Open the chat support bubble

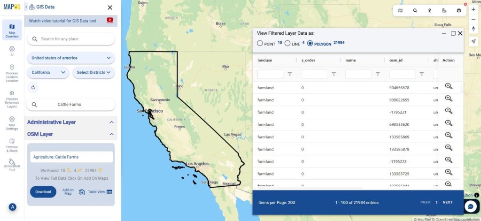[x=471, y=206]
